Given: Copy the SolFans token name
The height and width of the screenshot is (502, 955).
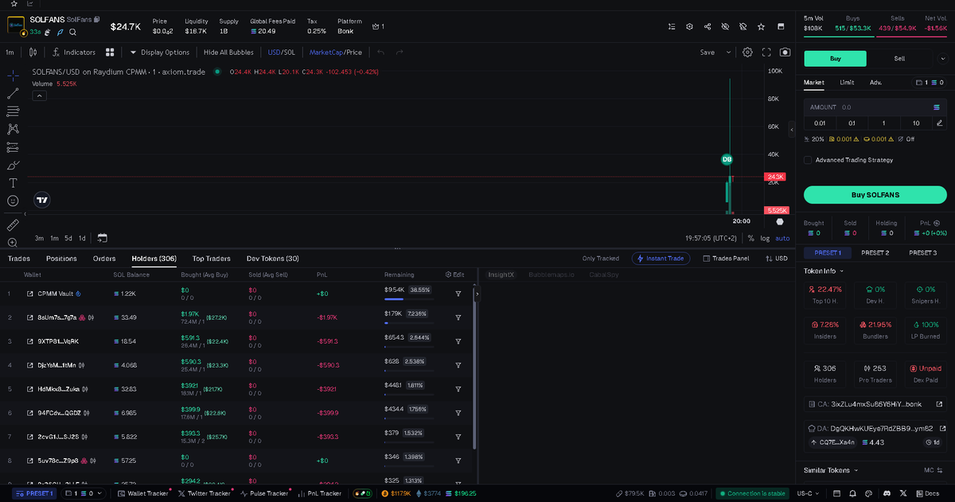Looking at the screenshot, I should 98,18.
